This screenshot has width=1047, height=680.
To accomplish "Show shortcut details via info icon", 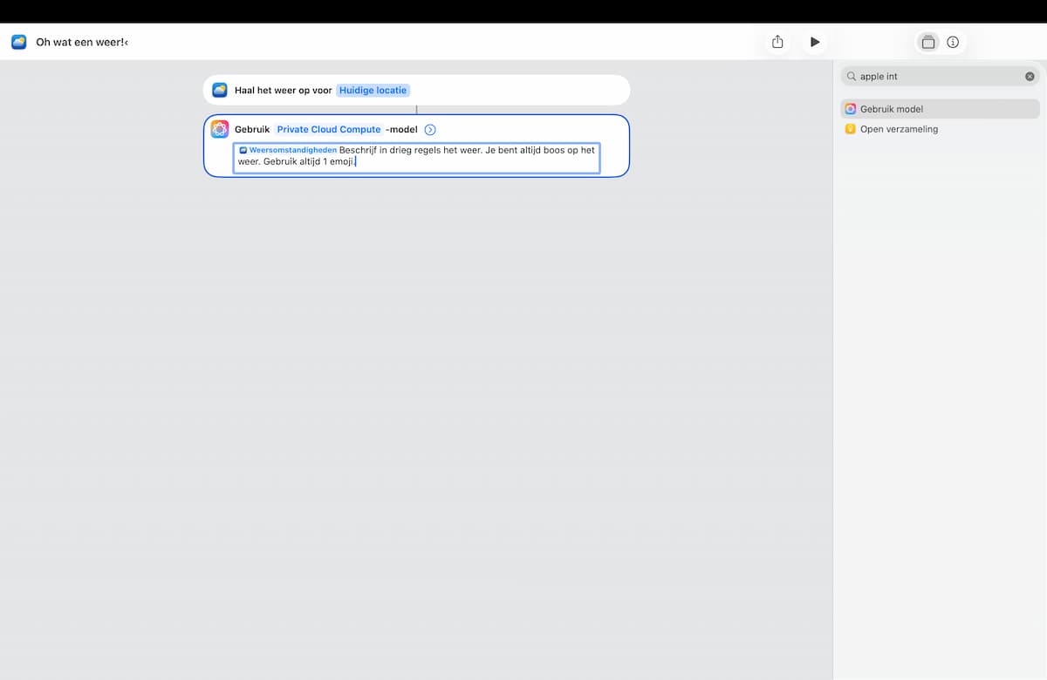I will [x=953, y=42].
